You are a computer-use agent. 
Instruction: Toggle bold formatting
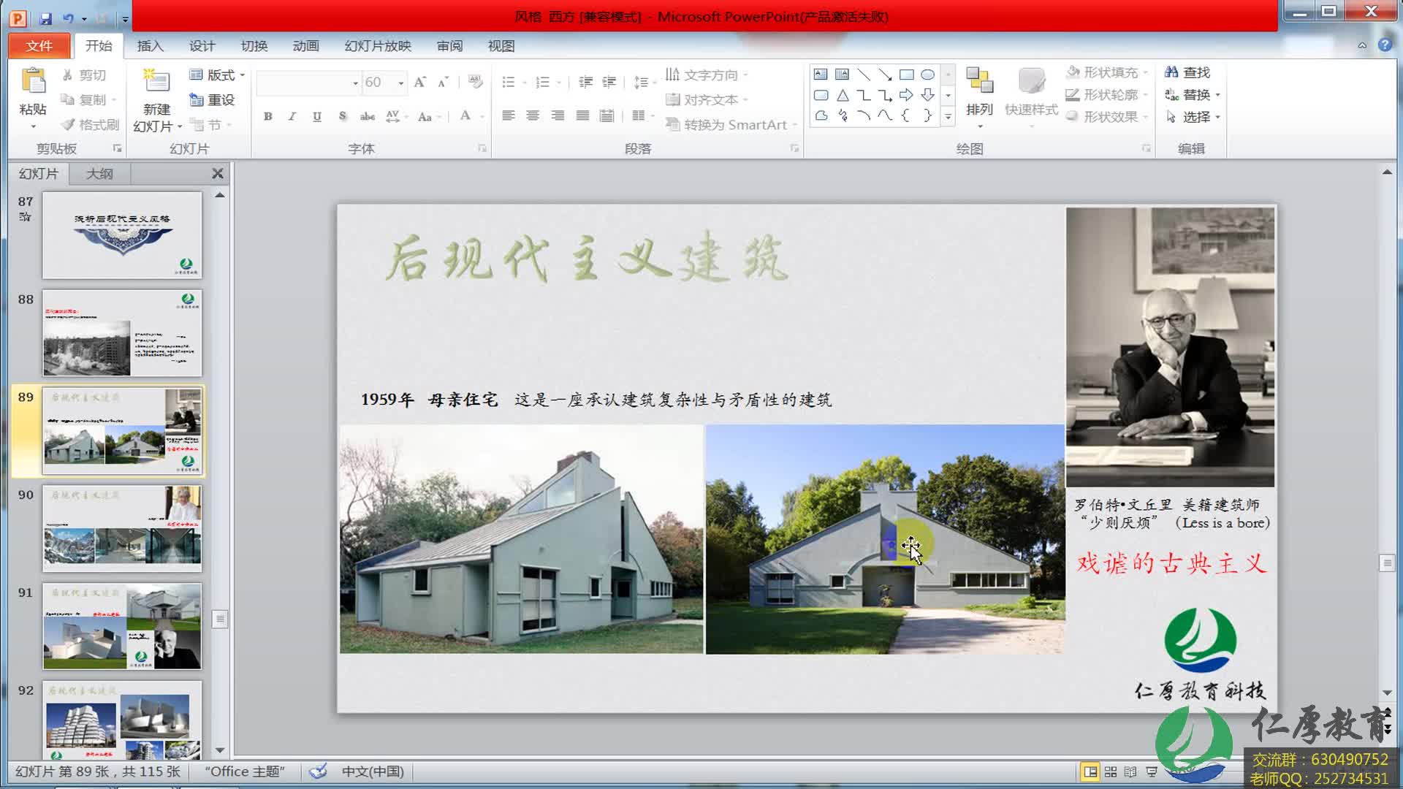coord(268,115)
